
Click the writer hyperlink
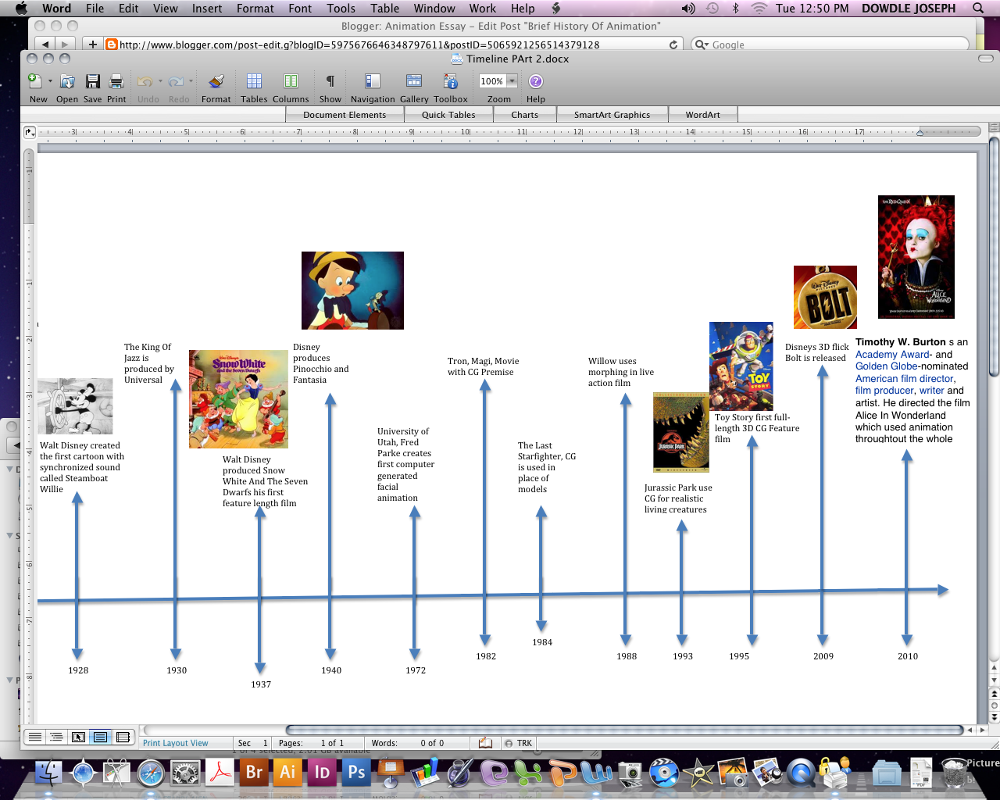pyautogui.click(x=931, y=390)
